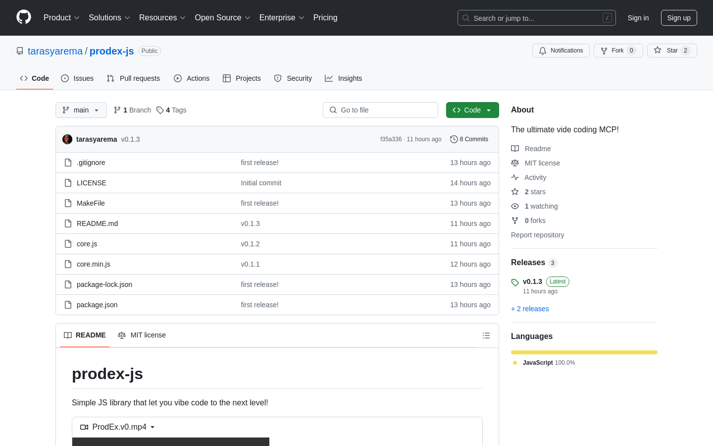Click the commit history clock icon
This screenshot has width=713, height=446.
click(x=454, y=139)
